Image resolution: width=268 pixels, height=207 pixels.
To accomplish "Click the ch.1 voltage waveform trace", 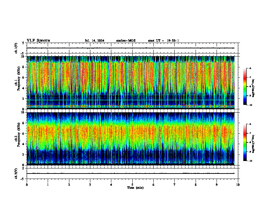I will pyautogui.click(x=131, y=48).
